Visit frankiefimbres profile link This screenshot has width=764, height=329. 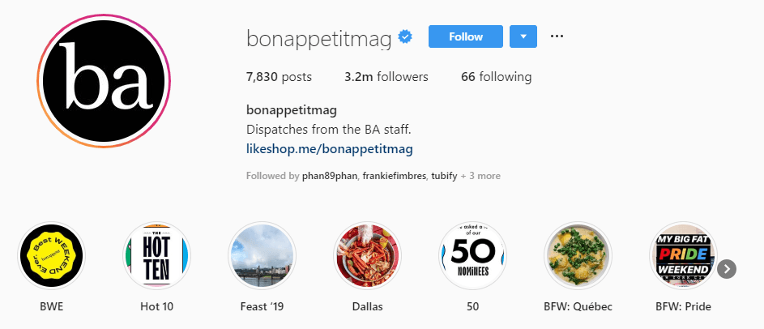pos(394,176)
